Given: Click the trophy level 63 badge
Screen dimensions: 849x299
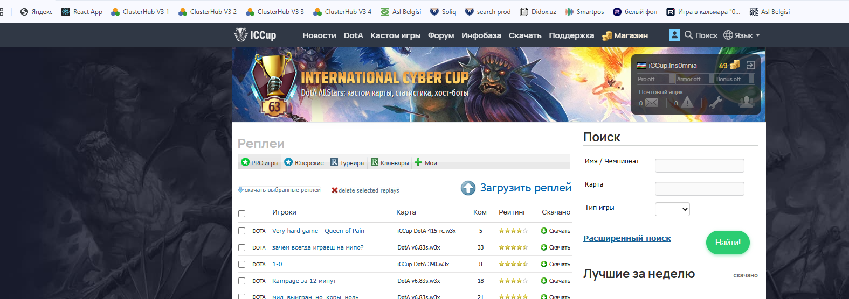Looking at the screenshot, I should coord(274,83).
